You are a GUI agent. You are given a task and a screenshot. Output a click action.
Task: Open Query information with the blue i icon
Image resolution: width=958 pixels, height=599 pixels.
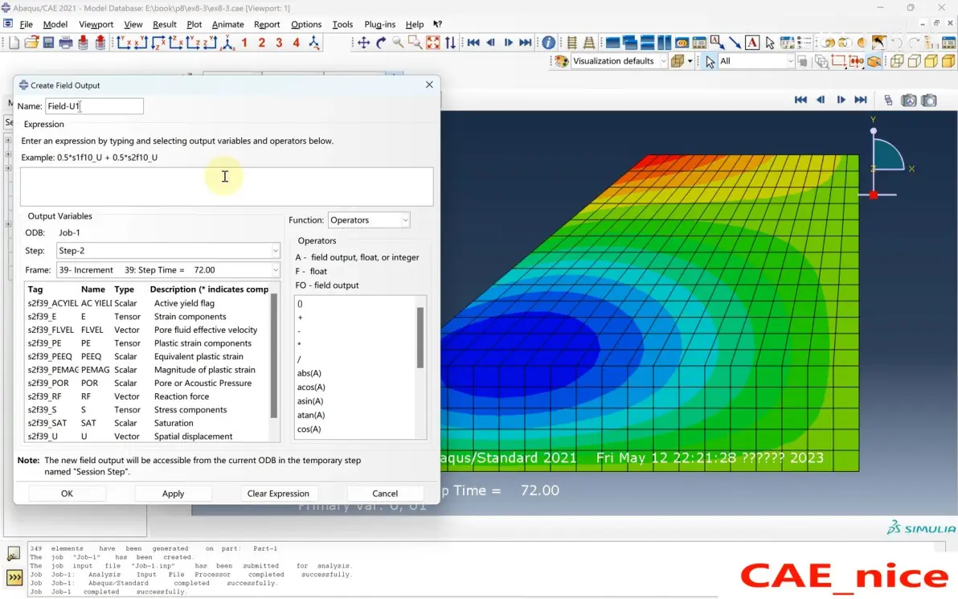tap(549, 43)
